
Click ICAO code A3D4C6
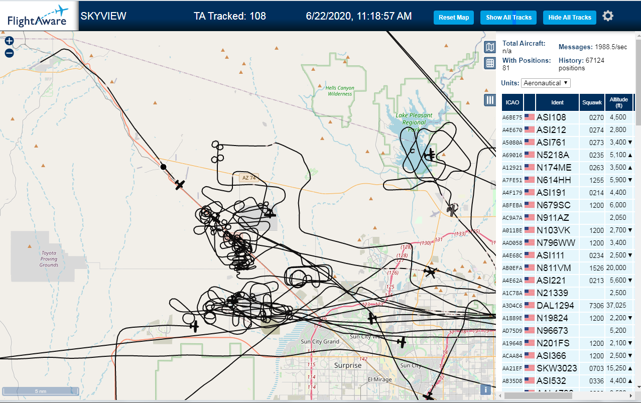(512, 306)
